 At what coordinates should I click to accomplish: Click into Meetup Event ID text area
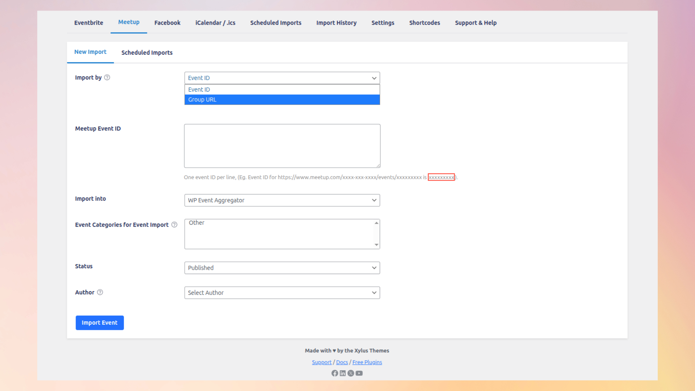[282, 146]
